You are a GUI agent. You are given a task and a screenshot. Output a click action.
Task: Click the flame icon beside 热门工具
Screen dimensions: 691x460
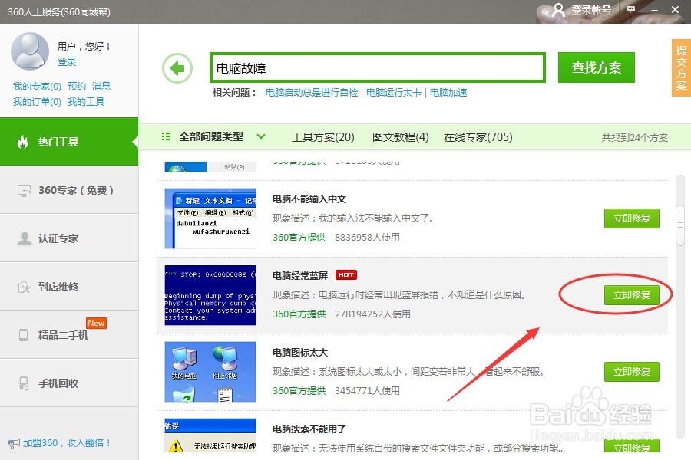[x=22, y=142]
